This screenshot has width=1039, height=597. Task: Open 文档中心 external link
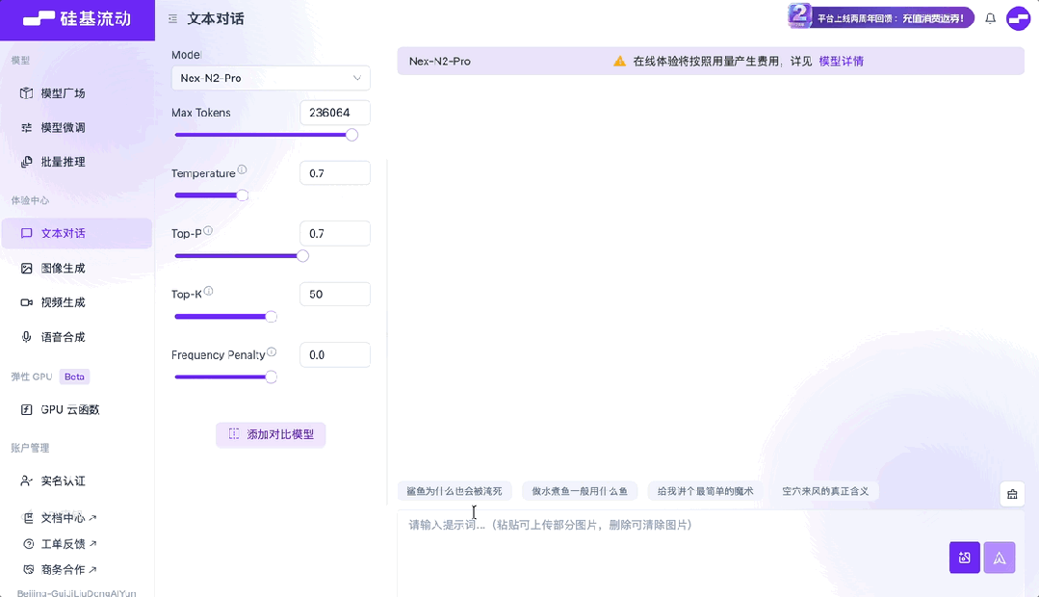(69, 518)
